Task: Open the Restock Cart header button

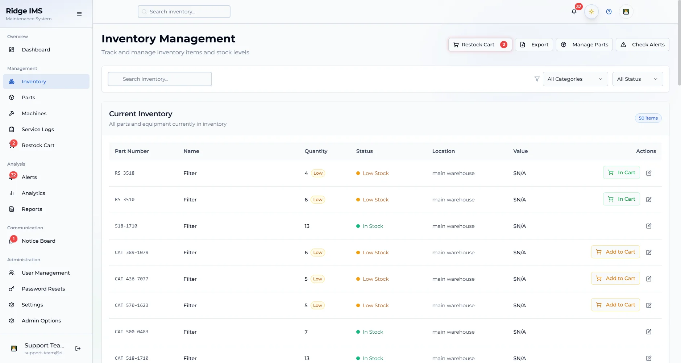Action: pyautogui.click(x=479, y=45)
